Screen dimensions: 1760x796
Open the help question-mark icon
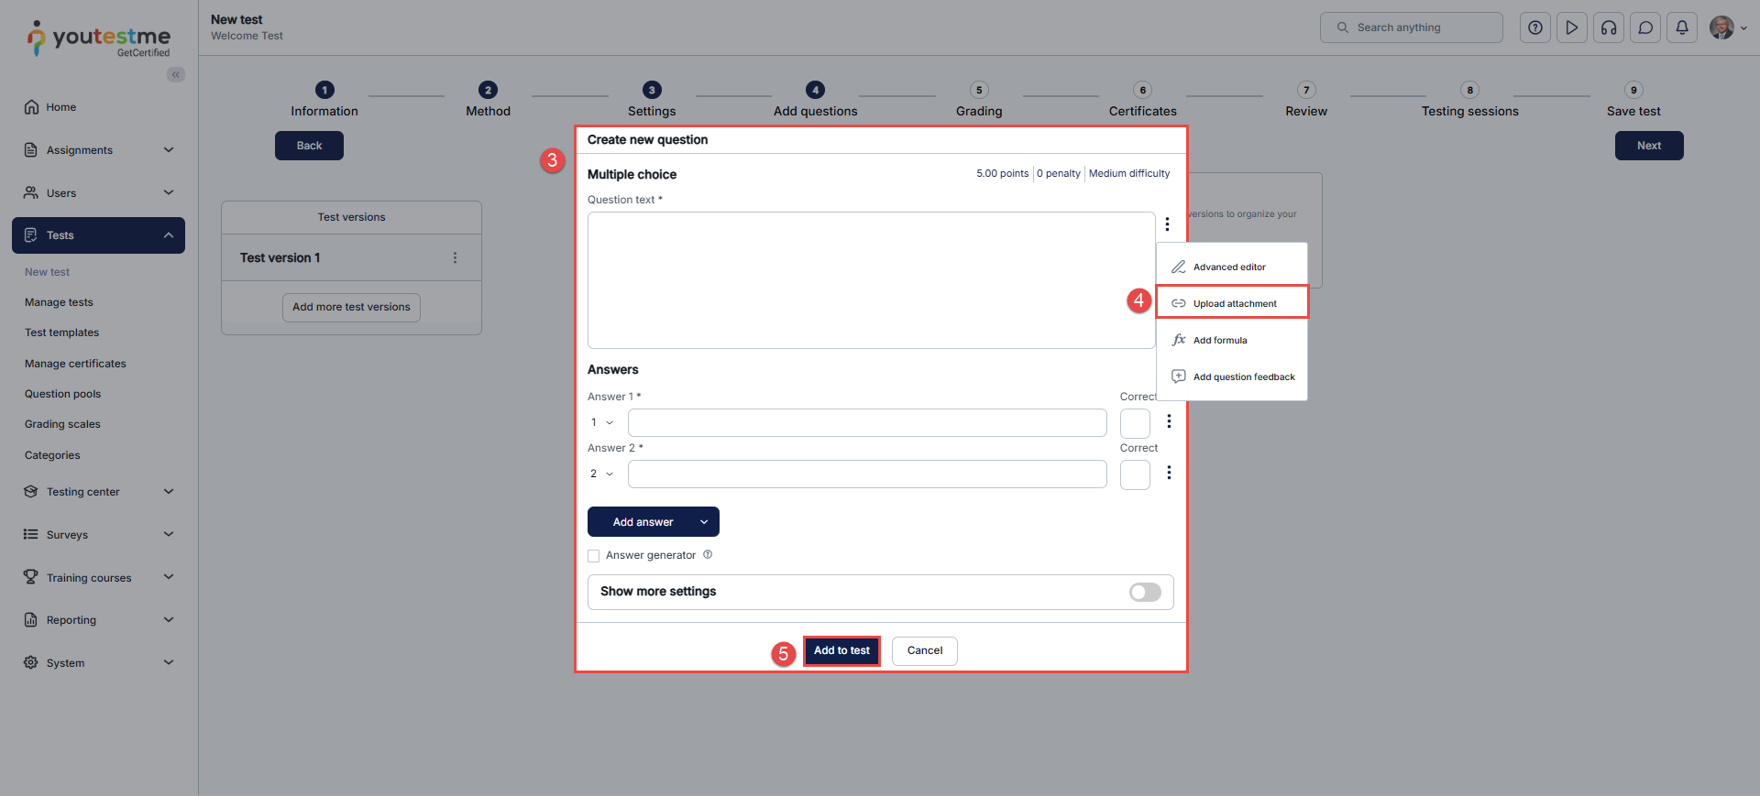coord(1535,27)
